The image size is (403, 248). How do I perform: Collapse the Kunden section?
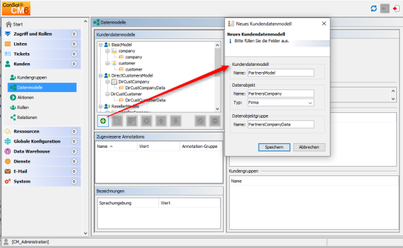(x=74, y=64)
